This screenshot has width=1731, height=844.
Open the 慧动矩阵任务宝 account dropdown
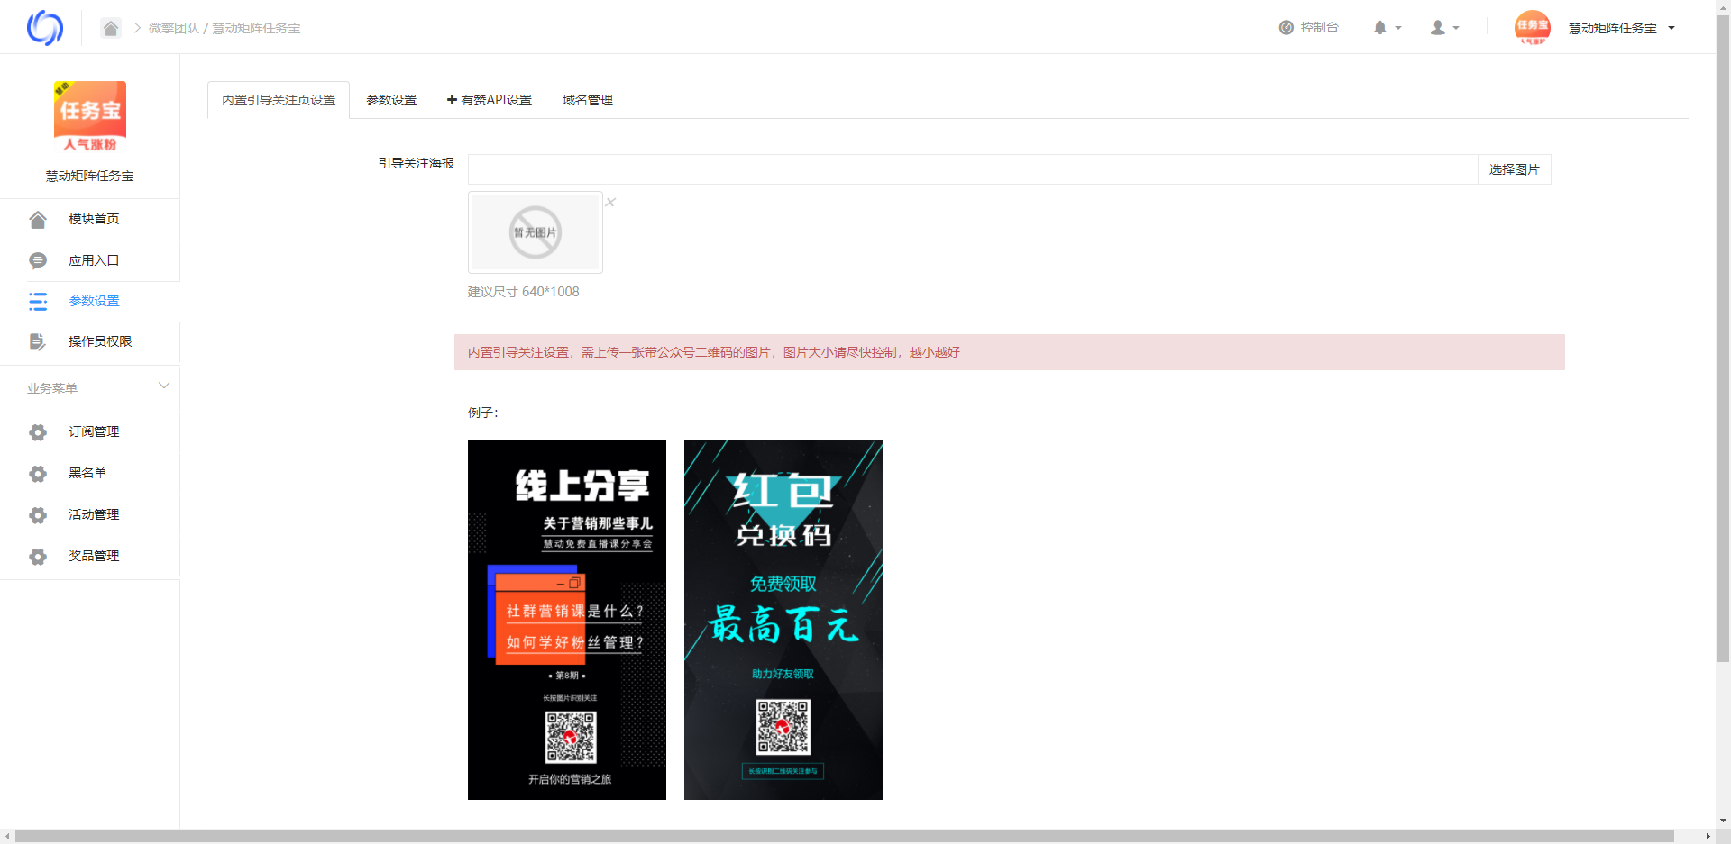[x=1621, y=28]
